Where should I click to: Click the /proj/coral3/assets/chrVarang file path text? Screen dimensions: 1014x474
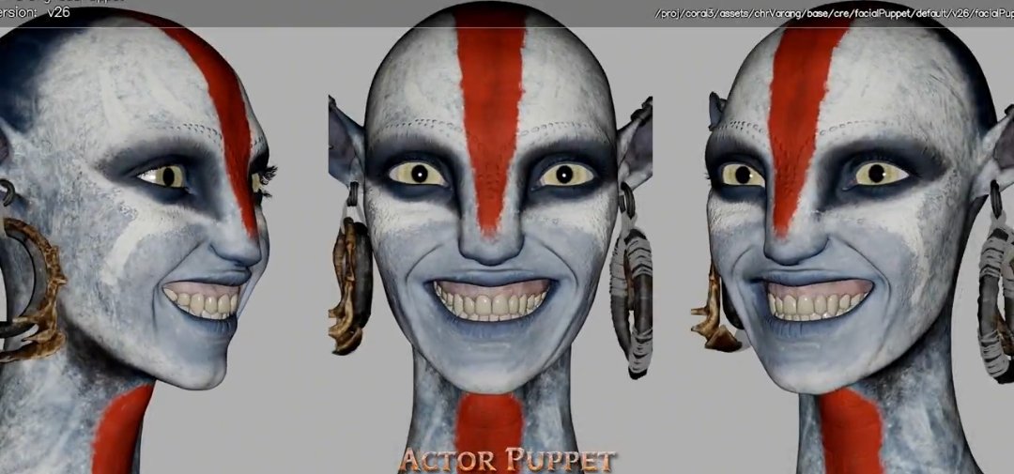835,13
